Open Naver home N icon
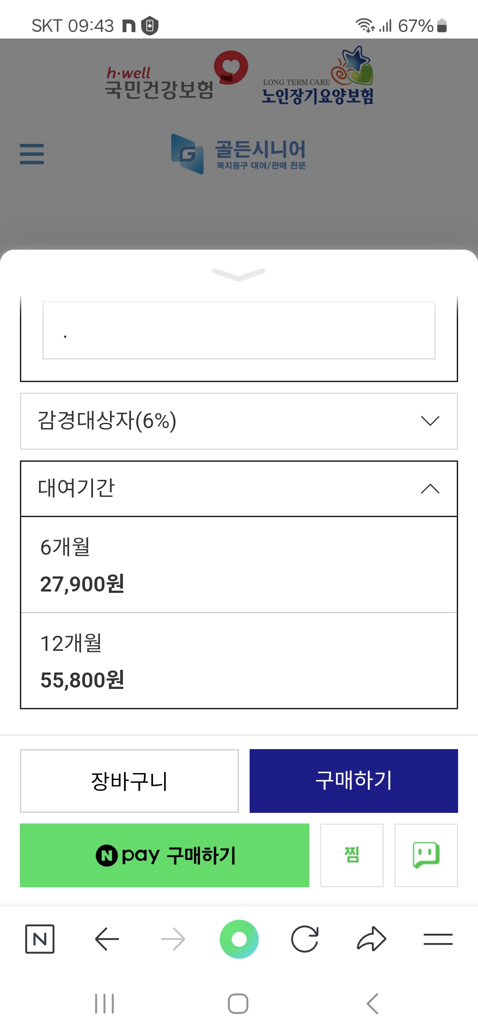This screenshot has width=478, height=1036. tap(40, 939)
